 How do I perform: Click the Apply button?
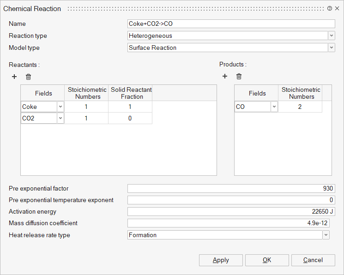point(221,260)
